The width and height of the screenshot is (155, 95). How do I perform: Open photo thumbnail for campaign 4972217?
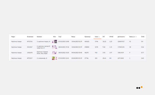(55, 58)
